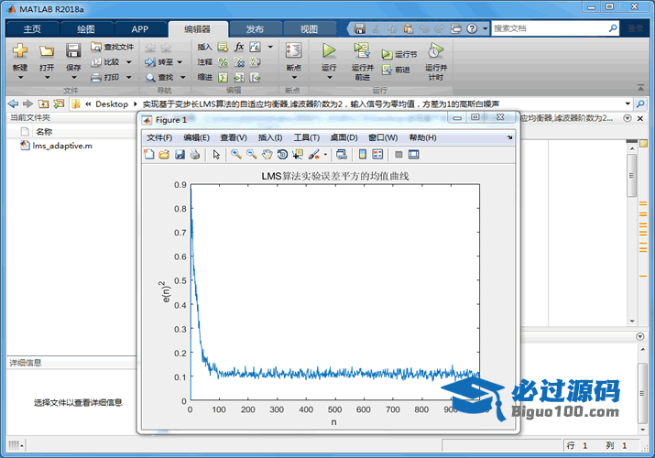The image size is (655, 458).
Task: Toggle Zoom Out tool in Figure toolbar
Action: [x=252, y=155]
